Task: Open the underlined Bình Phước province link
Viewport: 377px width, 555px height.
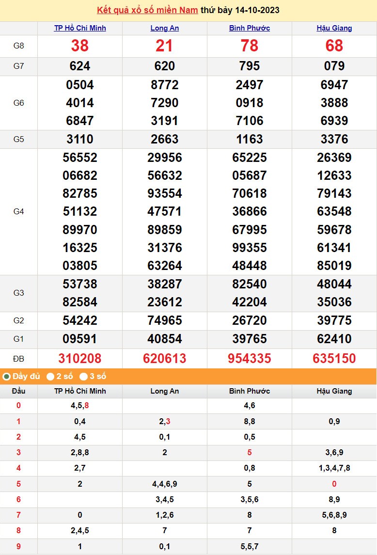Action: pos(250,28)
